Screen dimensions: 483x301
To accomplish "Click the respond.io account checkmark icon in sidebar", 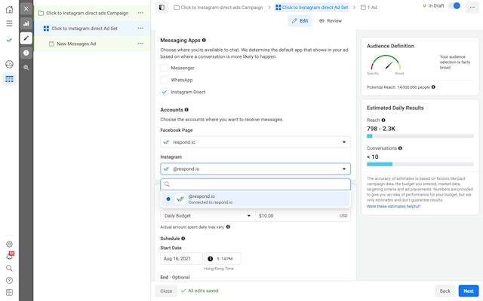I will pyautogui.click(x=9, y=40).
